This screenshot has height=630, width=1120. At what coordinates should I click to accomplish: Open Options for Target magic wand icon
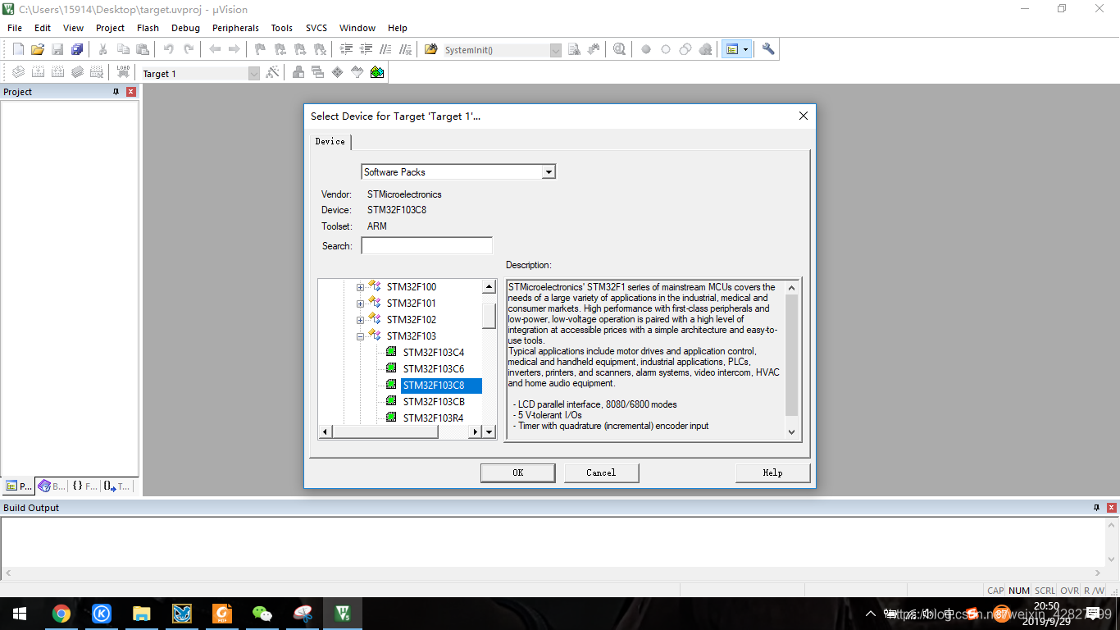coord(274,72)
